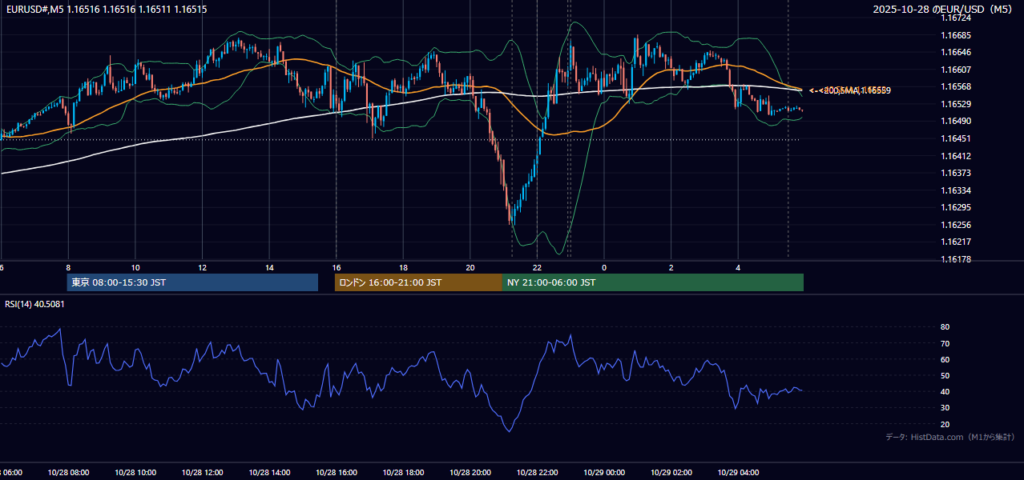Click the 10/28 14:00 date label
This screenshot has width=1024, height=480.
pos(269,472)
